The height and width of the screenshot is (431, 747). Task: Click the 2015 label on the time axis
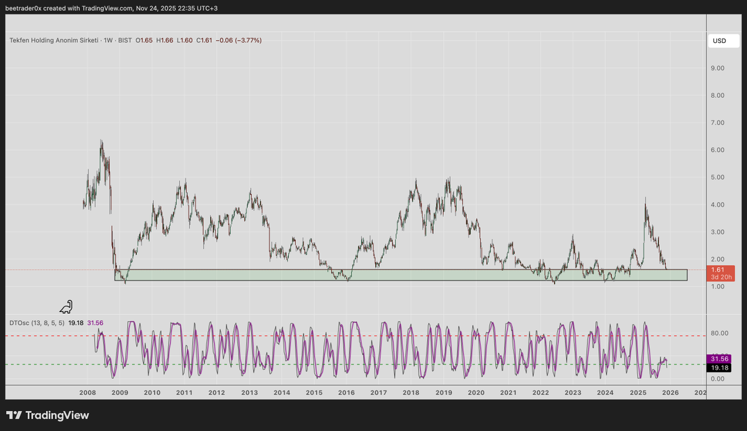coord(314,393)
